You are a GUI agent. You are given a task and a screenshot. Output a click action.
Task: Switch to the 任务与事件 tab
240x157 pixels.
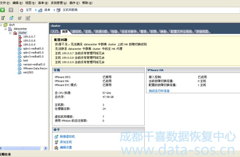(x=129, y=32)
